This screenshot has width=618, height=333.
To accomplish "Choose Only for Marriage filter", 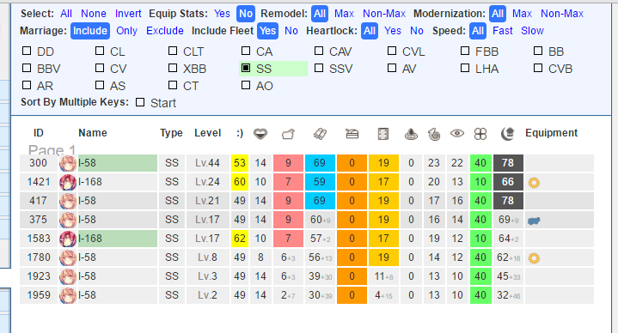I will click(x=126, y=31).
